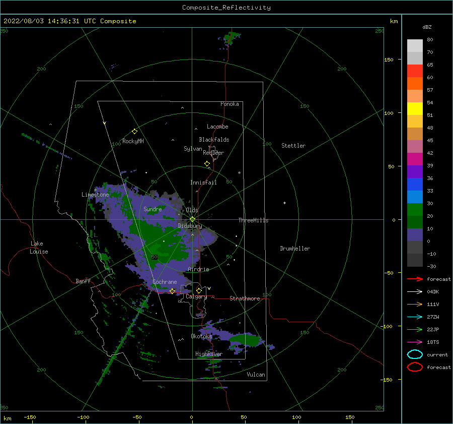Screen dimensions: 453x424
Task: Click the Ponoka city label
Action: point(230,104)
